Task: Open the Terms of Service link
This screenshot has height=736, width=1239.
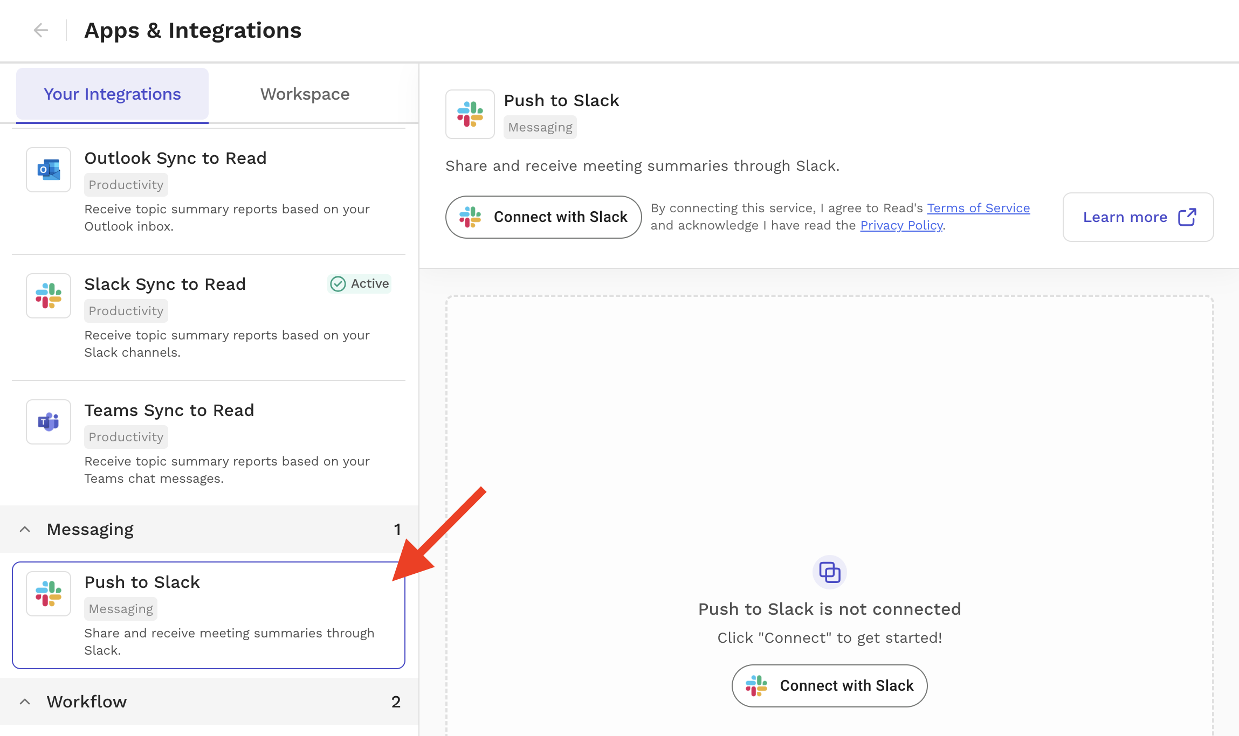Action: (979, 208)
